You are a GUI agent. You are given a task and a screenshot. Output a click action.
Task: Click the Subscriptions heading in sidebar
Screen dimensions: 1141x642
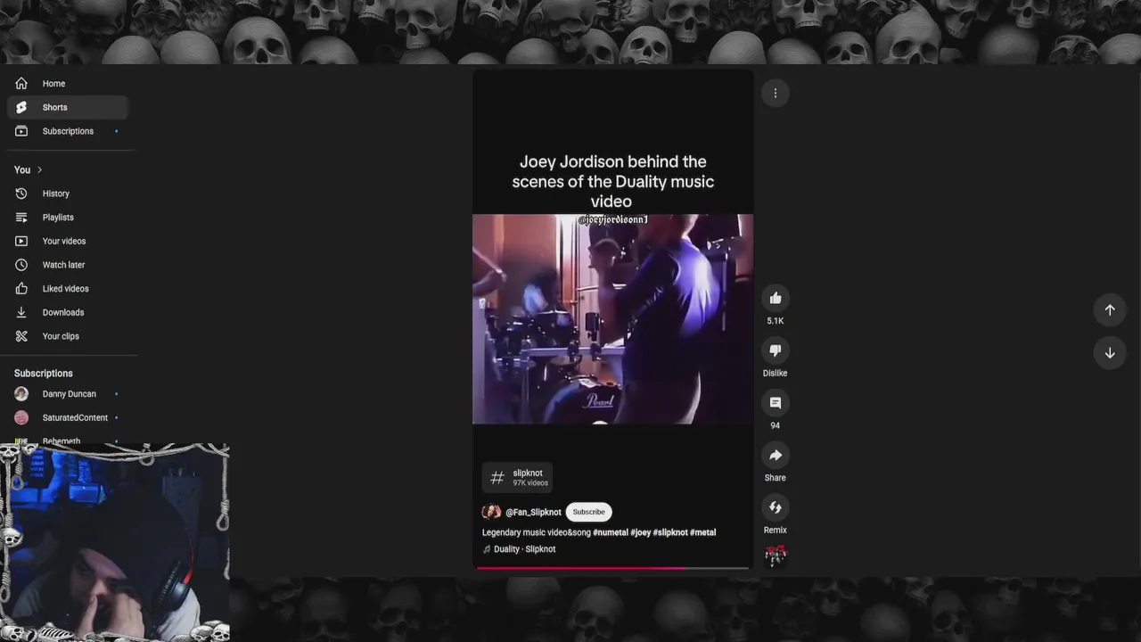click(44, 374)
